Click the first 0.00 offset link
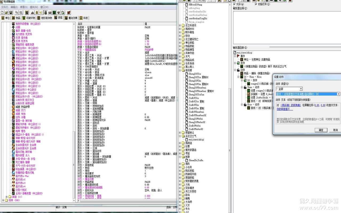Image resolution: width=341 pixels, height=213 pixels. pyautogui.click(x=317, y=105)
